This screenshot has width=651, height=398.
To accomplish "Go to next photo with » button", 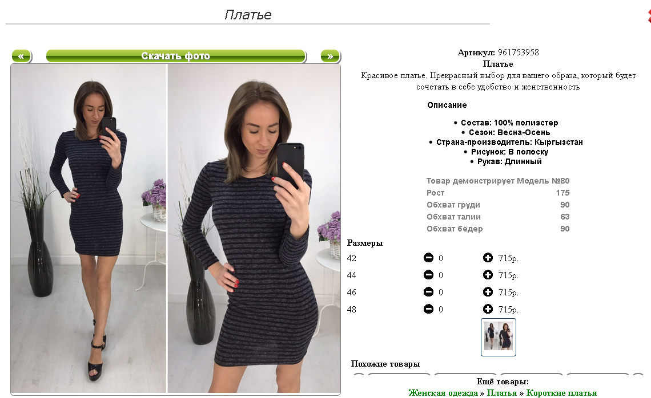I will coord(331,56).
